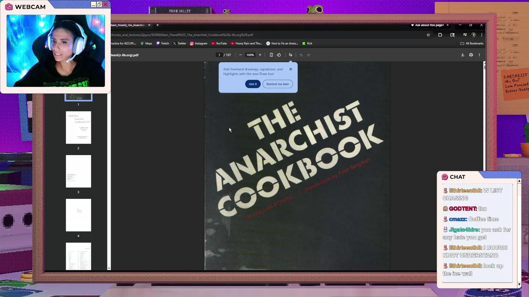Open YouTube bookmark
This screenshot has width=529, height=297.
[219, 43]
